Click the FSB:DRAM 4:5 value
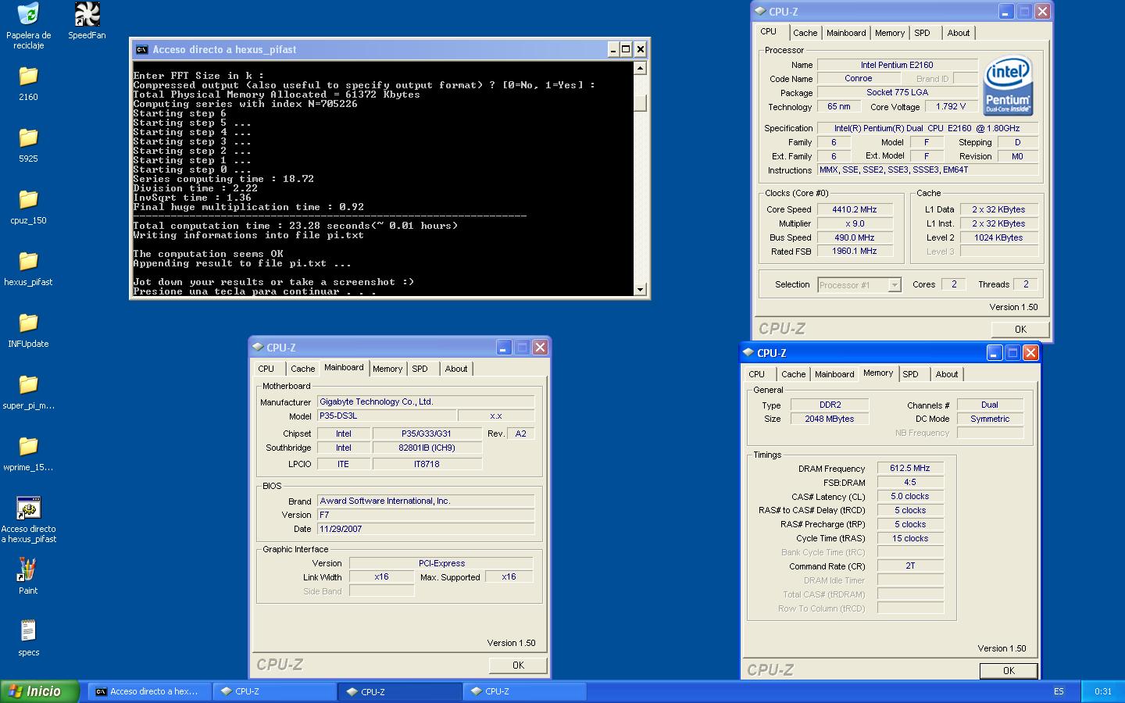 (x=910, y=482)
